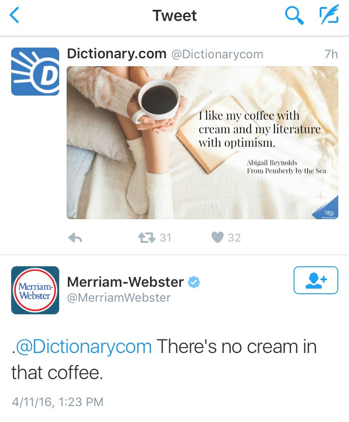
Task: Open the Dictionary.com account name
Action: (x=116, y=54)
